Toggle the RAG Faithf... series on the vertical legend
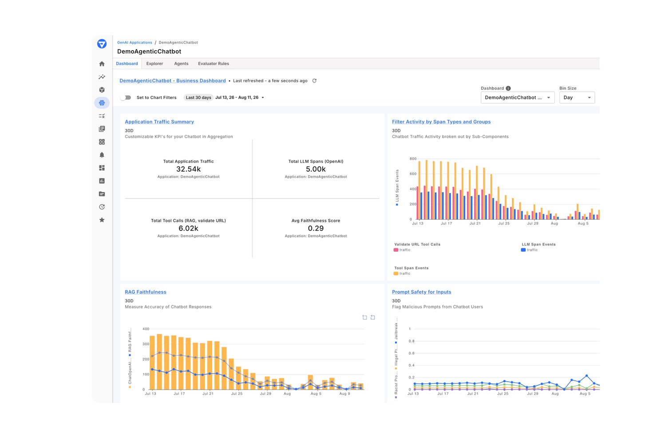 click(130, 343)
